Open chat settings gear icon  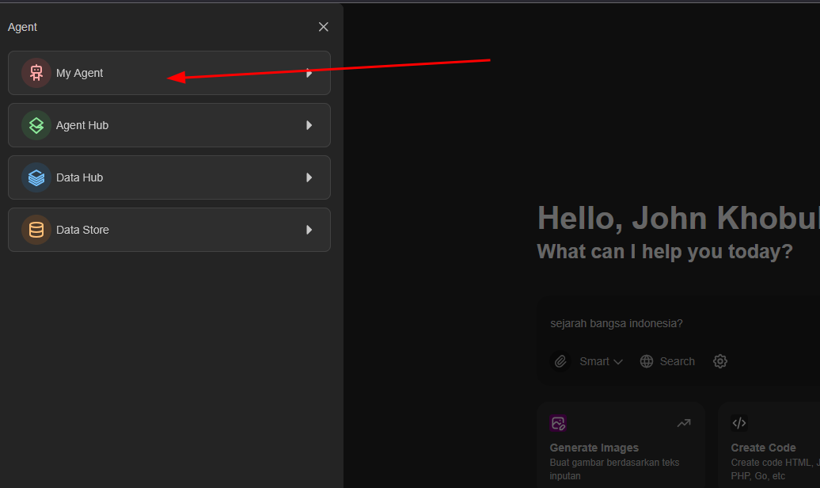tap(720, 361)
